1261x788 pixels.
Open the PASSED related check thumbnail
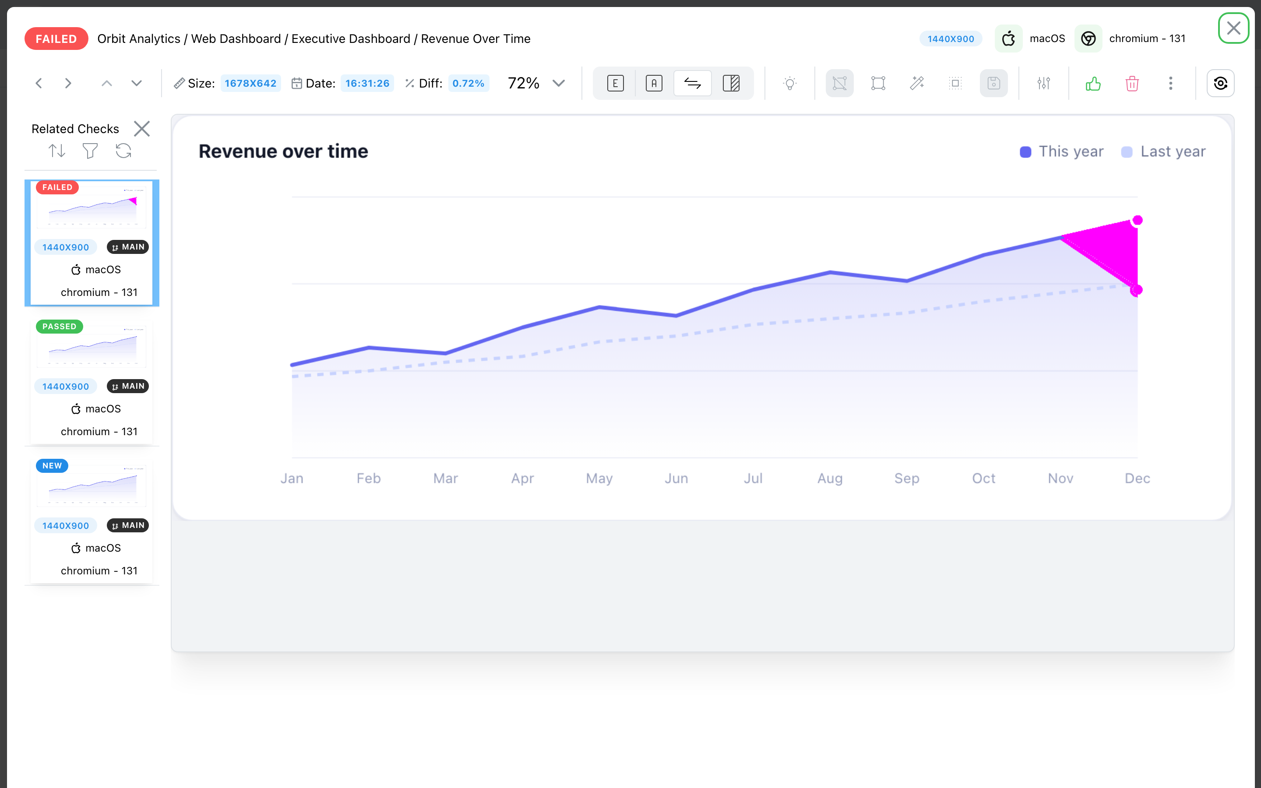point(92,346)
